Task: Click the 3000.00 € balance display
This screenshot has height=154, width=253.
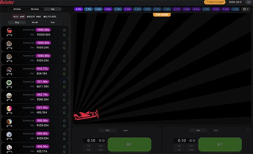Action: coord(235,2)
